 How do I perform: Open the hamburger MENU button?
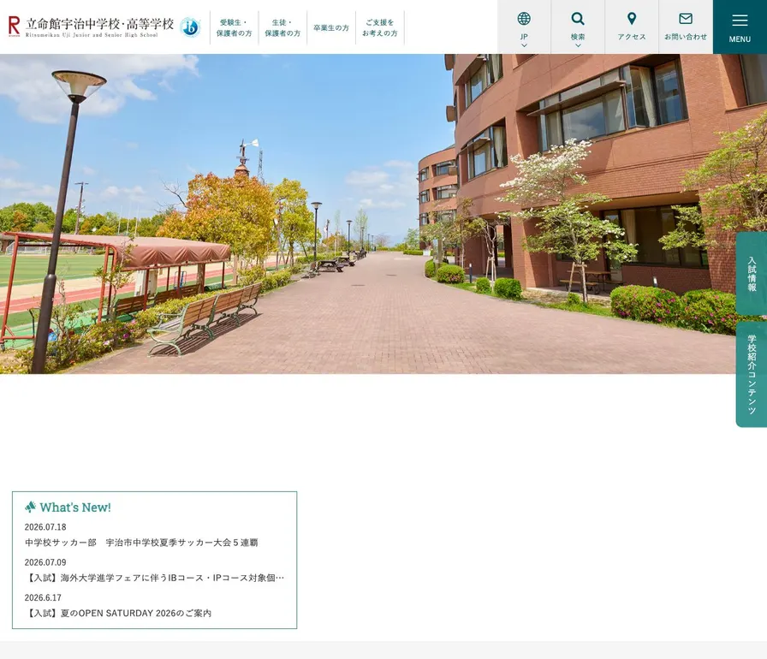pos(740,27)
